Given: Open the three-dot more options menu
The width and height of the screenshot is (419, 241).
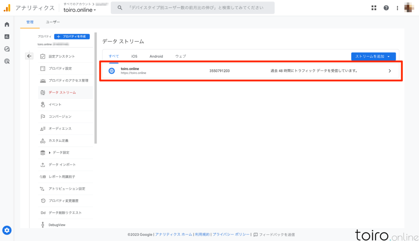Looking at the screenshot, I should click(397, 8).
